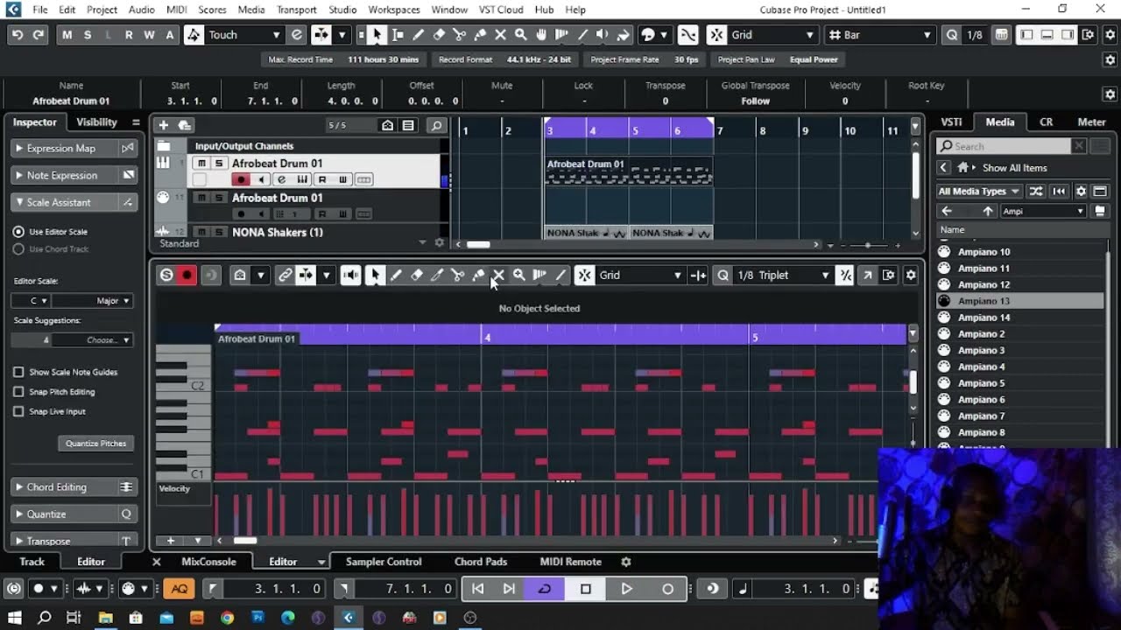Screen dimensions: 1121x630
Task: Open the key editor settings gear
Action: 911,275
